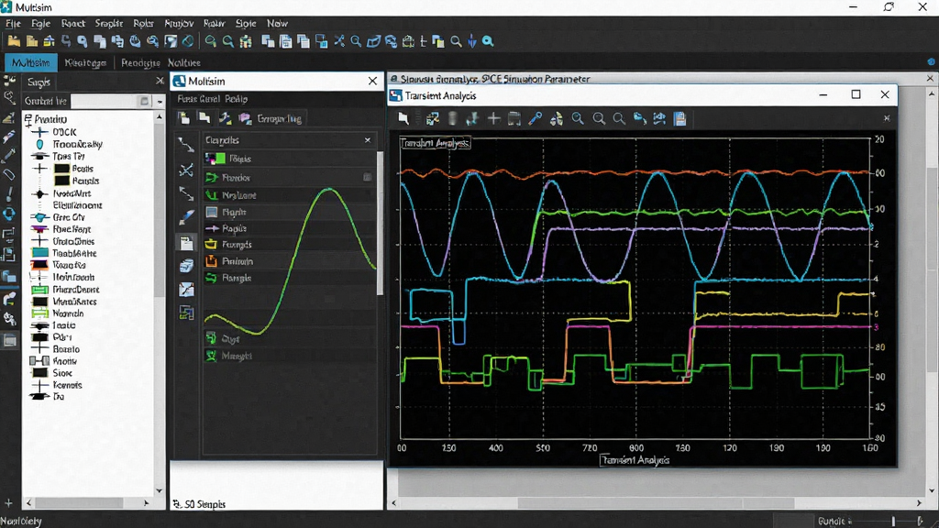Click the blue floppy disk save icon in Transient Analysis
The image size is (939, 528).
(x=679, y=118)
